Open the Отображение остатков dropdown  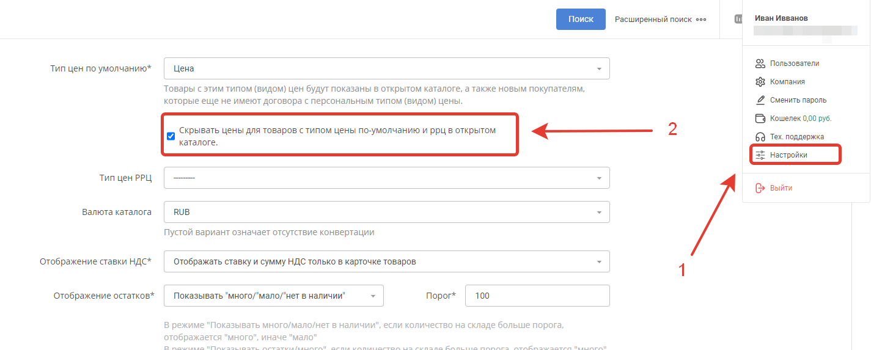[273, 296]
